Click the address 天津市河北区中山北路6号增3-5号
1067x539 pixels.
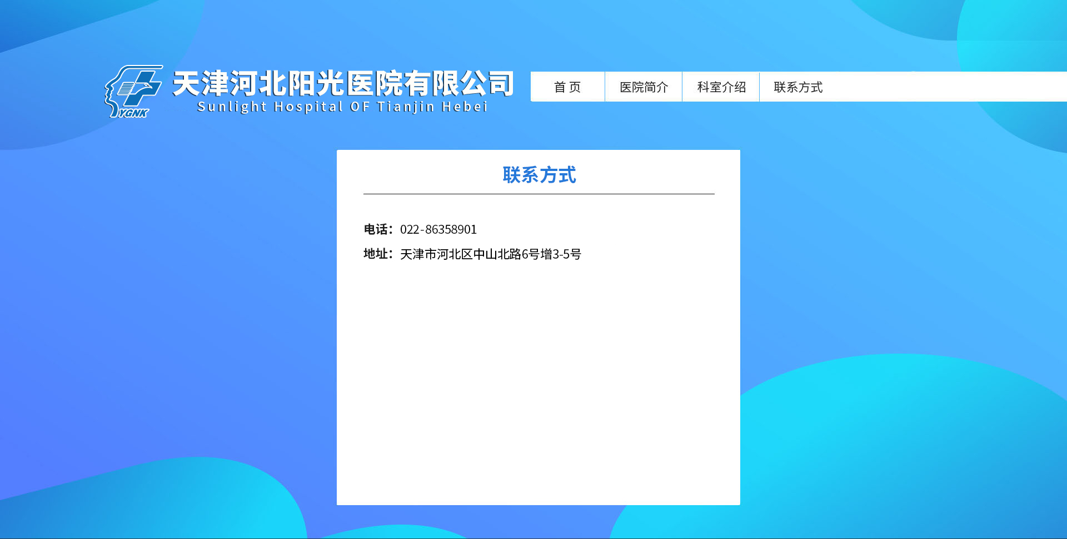490,254
